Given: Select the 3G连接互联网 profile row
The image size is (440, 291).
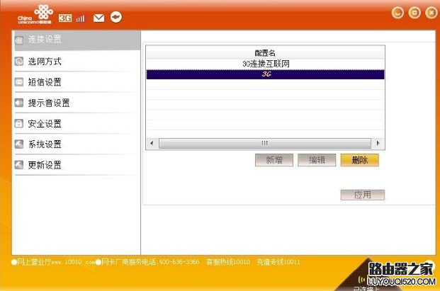Looking at the screenshot, I should point(266,64).
